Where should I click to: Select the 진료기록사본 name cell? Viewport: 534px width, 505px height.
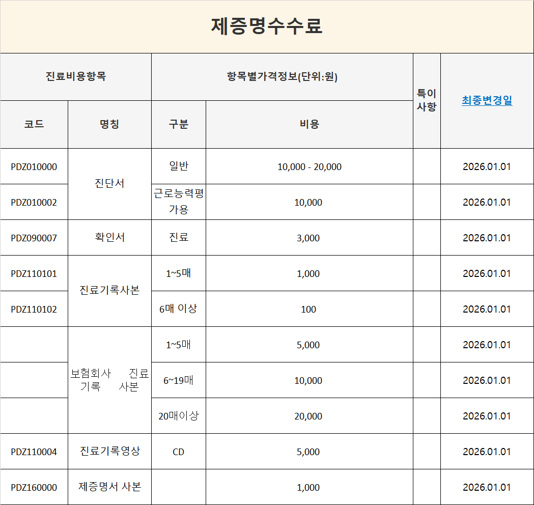pos(109,291)
